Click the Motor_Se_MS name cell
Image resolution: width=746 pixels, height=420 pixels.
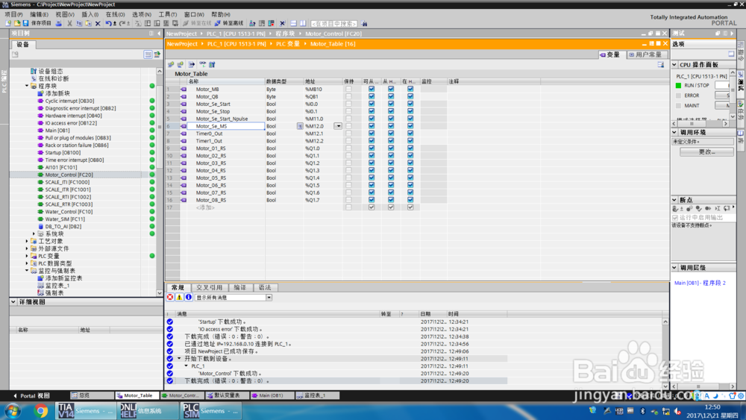coord(225,126)
